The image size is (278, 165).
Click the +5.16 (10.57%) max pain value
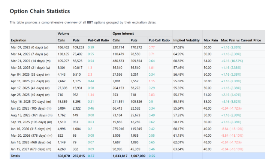(x=232, y=60)
